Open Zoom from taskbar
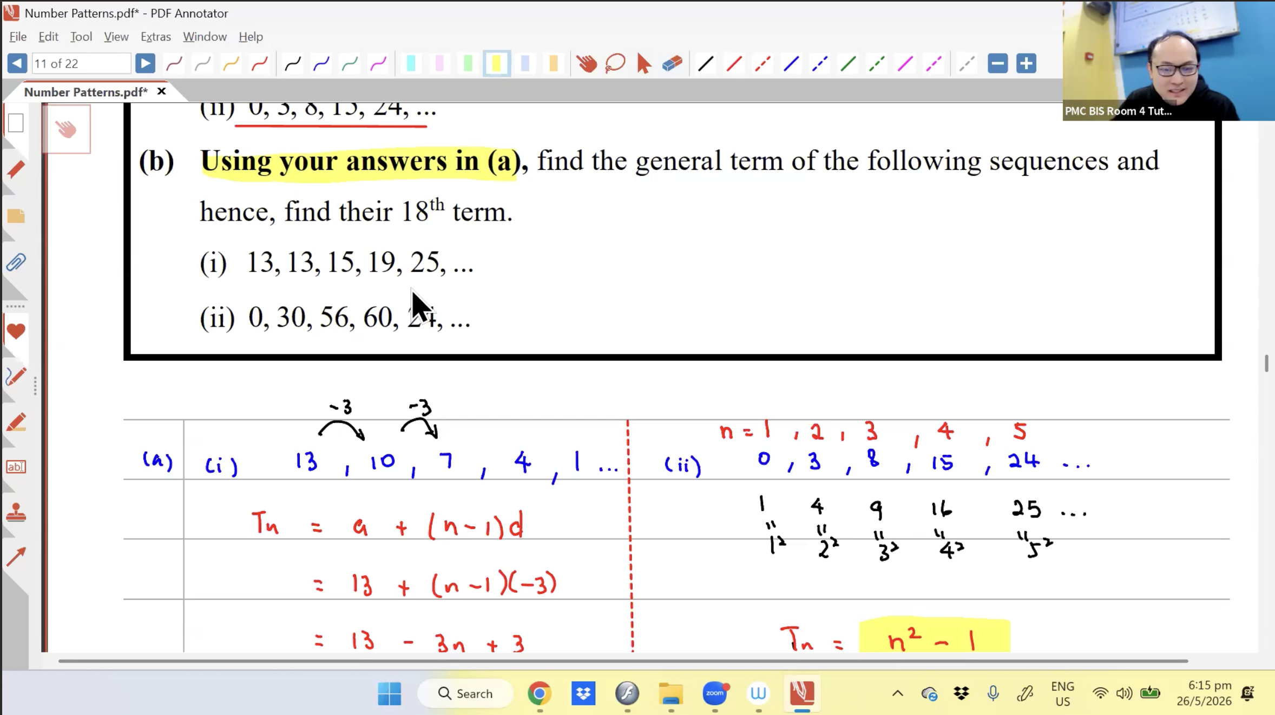This screenshot has height=715, width=1275. (715, 693)
